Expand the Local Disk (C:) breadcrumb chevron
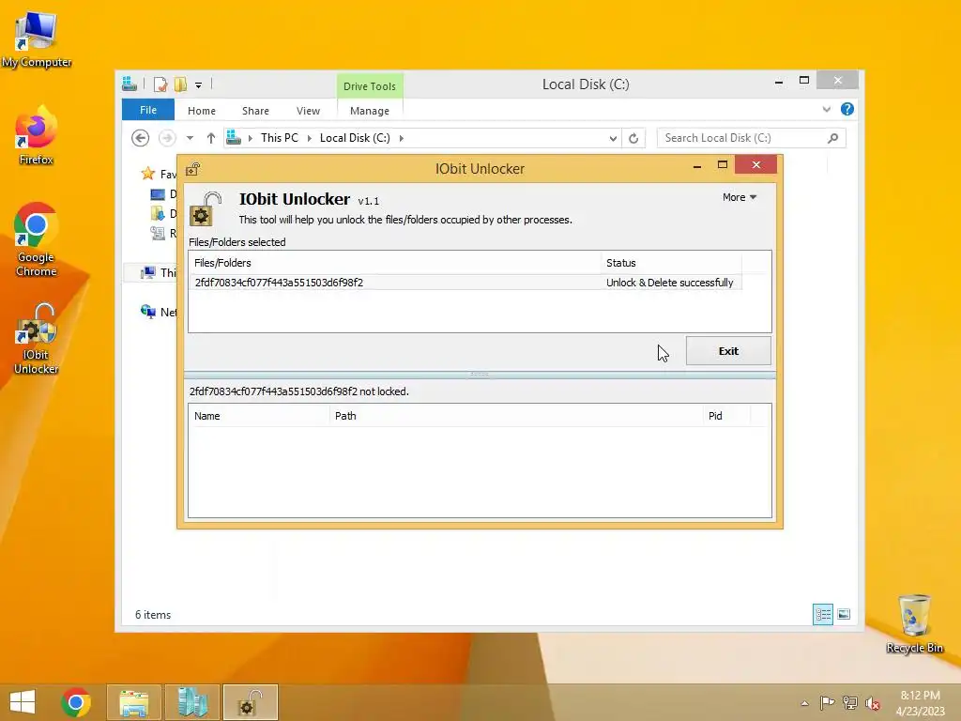This screenshot has height=721, width=961. pyautogui.click(x=402, y=138)
